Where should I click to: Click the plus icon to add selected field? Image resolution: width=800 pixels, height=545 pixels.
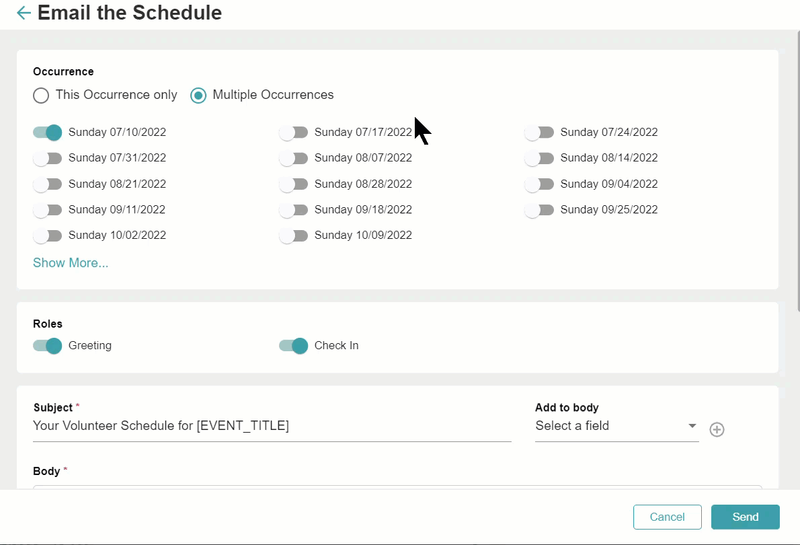coord(717,429)
